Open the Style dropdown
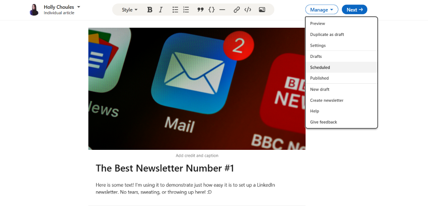428x216 pixels. click(130, 10)
